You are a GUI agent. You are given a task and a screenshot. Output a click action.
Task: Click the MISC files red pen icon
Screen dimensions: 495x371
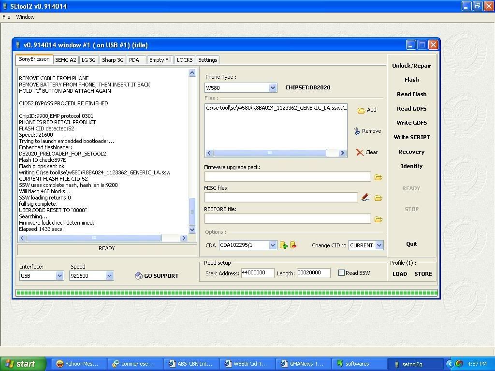click(365, 198)
